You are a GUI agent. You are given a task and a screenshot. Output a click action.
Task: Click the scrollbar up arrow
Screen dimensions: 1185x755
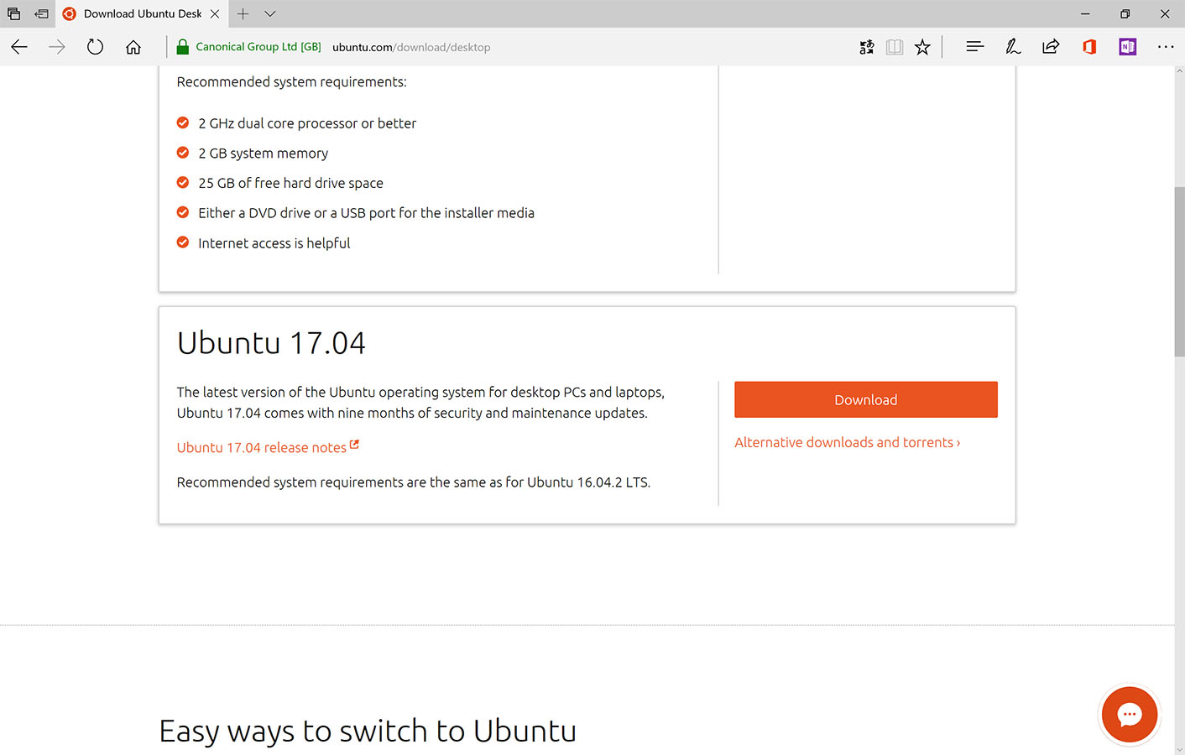pyautogui.click(x=1179, y=71)
